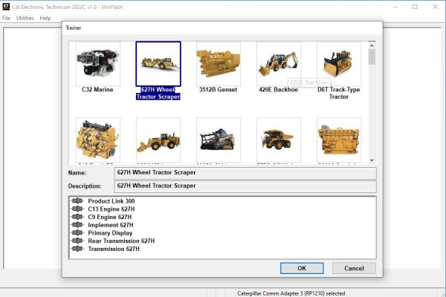Click the 627H Wheel Tractor Scraper label
446x297 pixels.
pos(158,94)
